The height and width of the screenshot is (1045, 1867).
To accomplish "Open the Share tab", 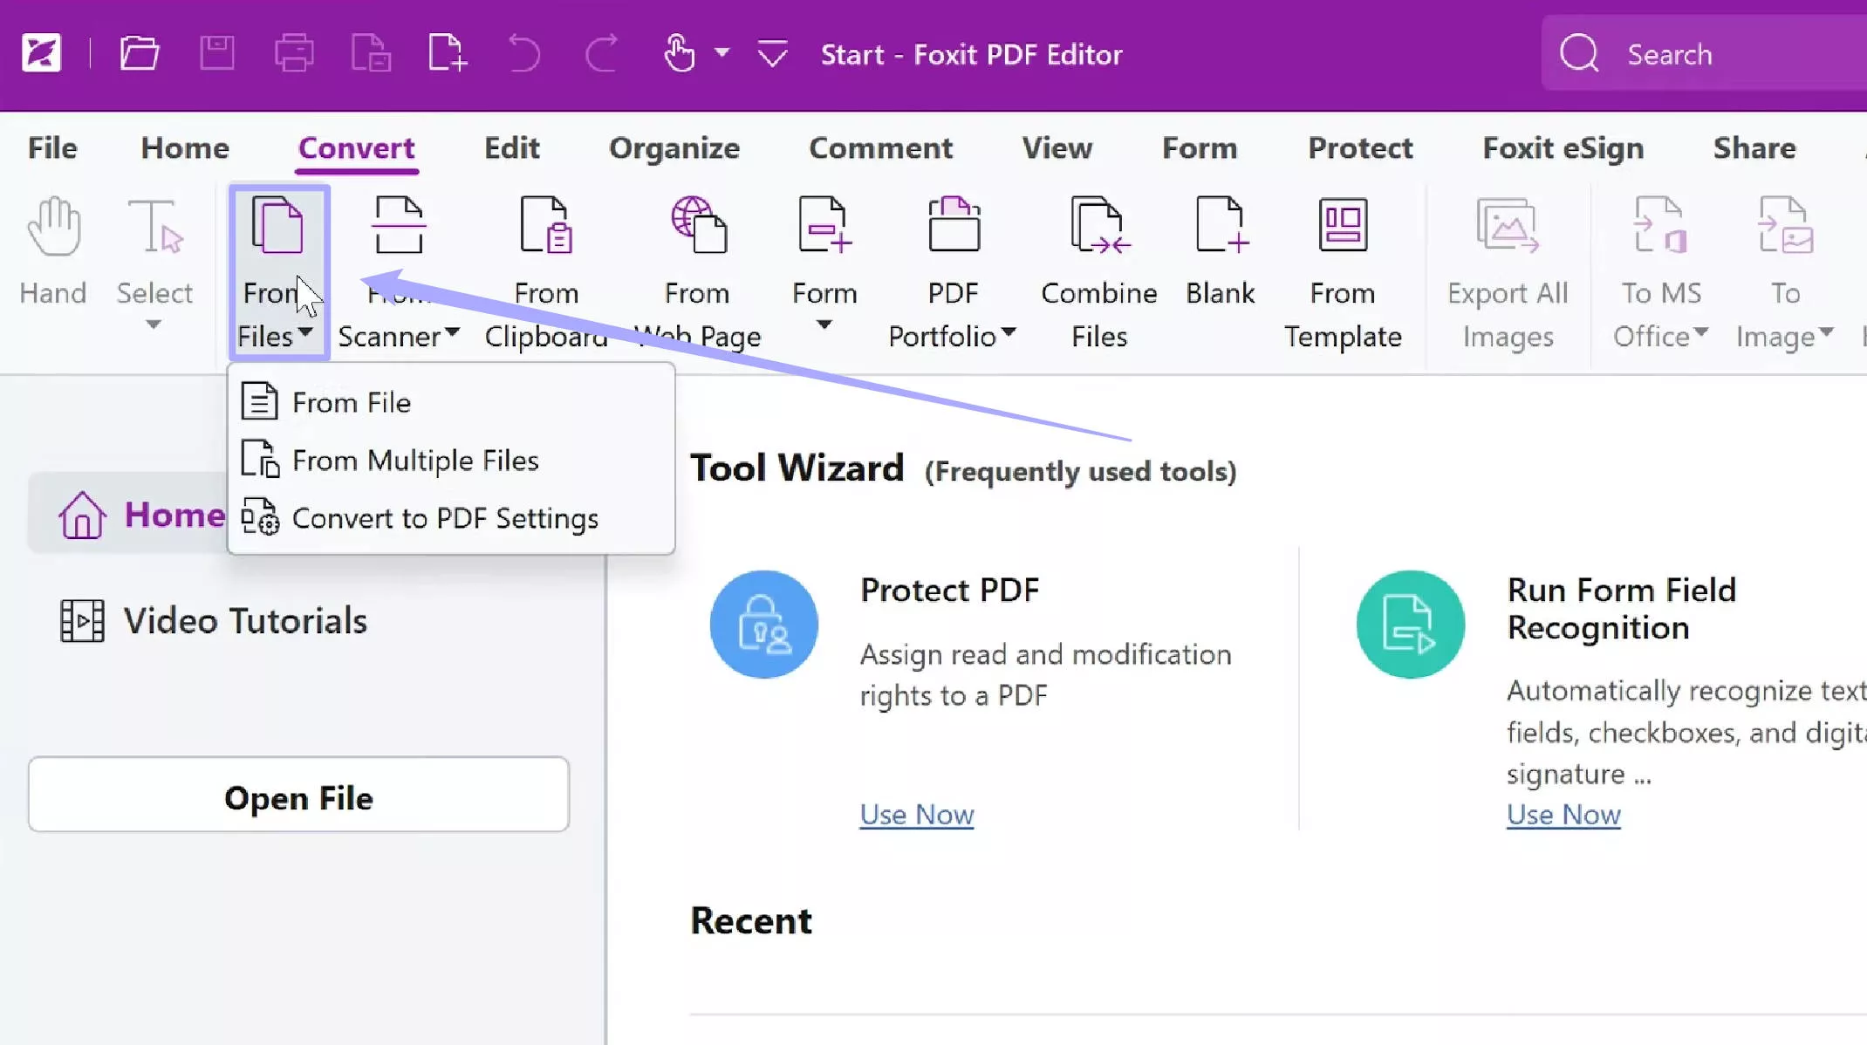I will click(1754, 148).
